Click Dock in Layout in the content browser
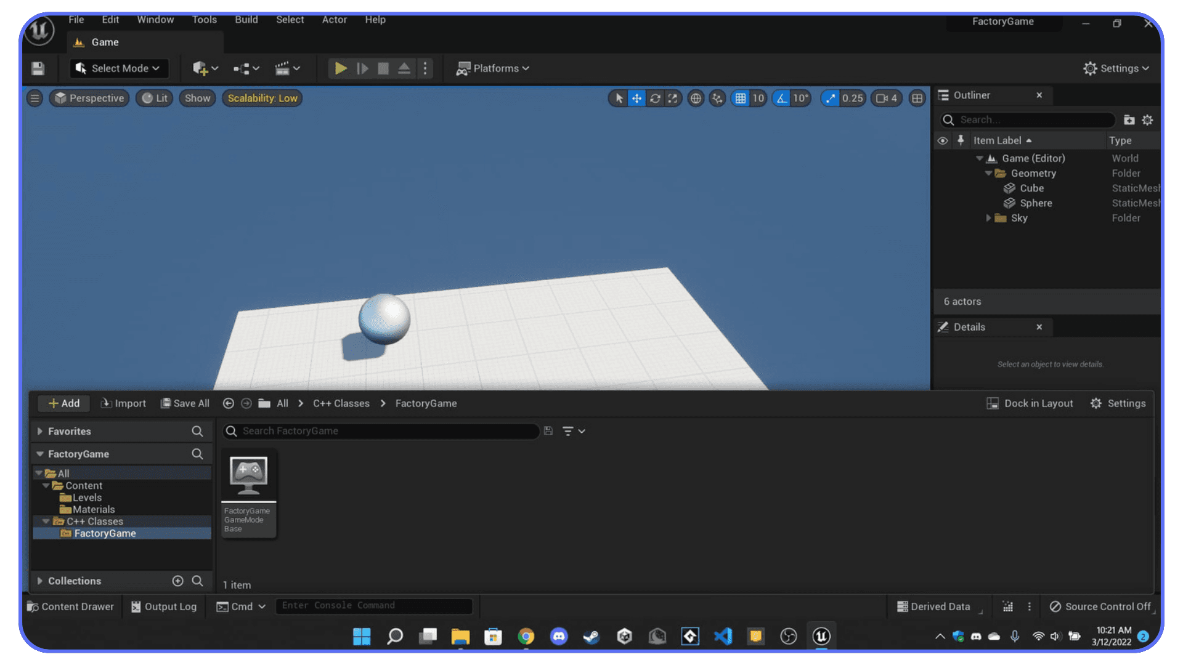Image resolution: width=1183 pixels, height=665 pixels. click(1030, 403)
